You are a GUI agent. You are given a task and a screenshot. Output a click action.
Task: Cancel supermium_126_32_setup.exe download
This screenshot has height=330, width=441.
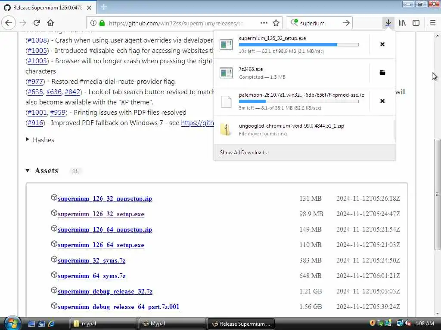(x=382, y=44)
